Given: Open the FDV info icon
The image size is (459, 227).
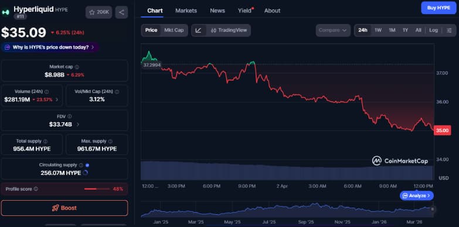Looking at the screenshot, I should click(x=69, y=116).
